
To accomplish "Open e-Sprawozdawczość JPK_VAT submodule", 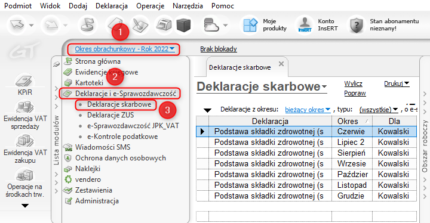I will pyautogui.click(x=133, y=126).
